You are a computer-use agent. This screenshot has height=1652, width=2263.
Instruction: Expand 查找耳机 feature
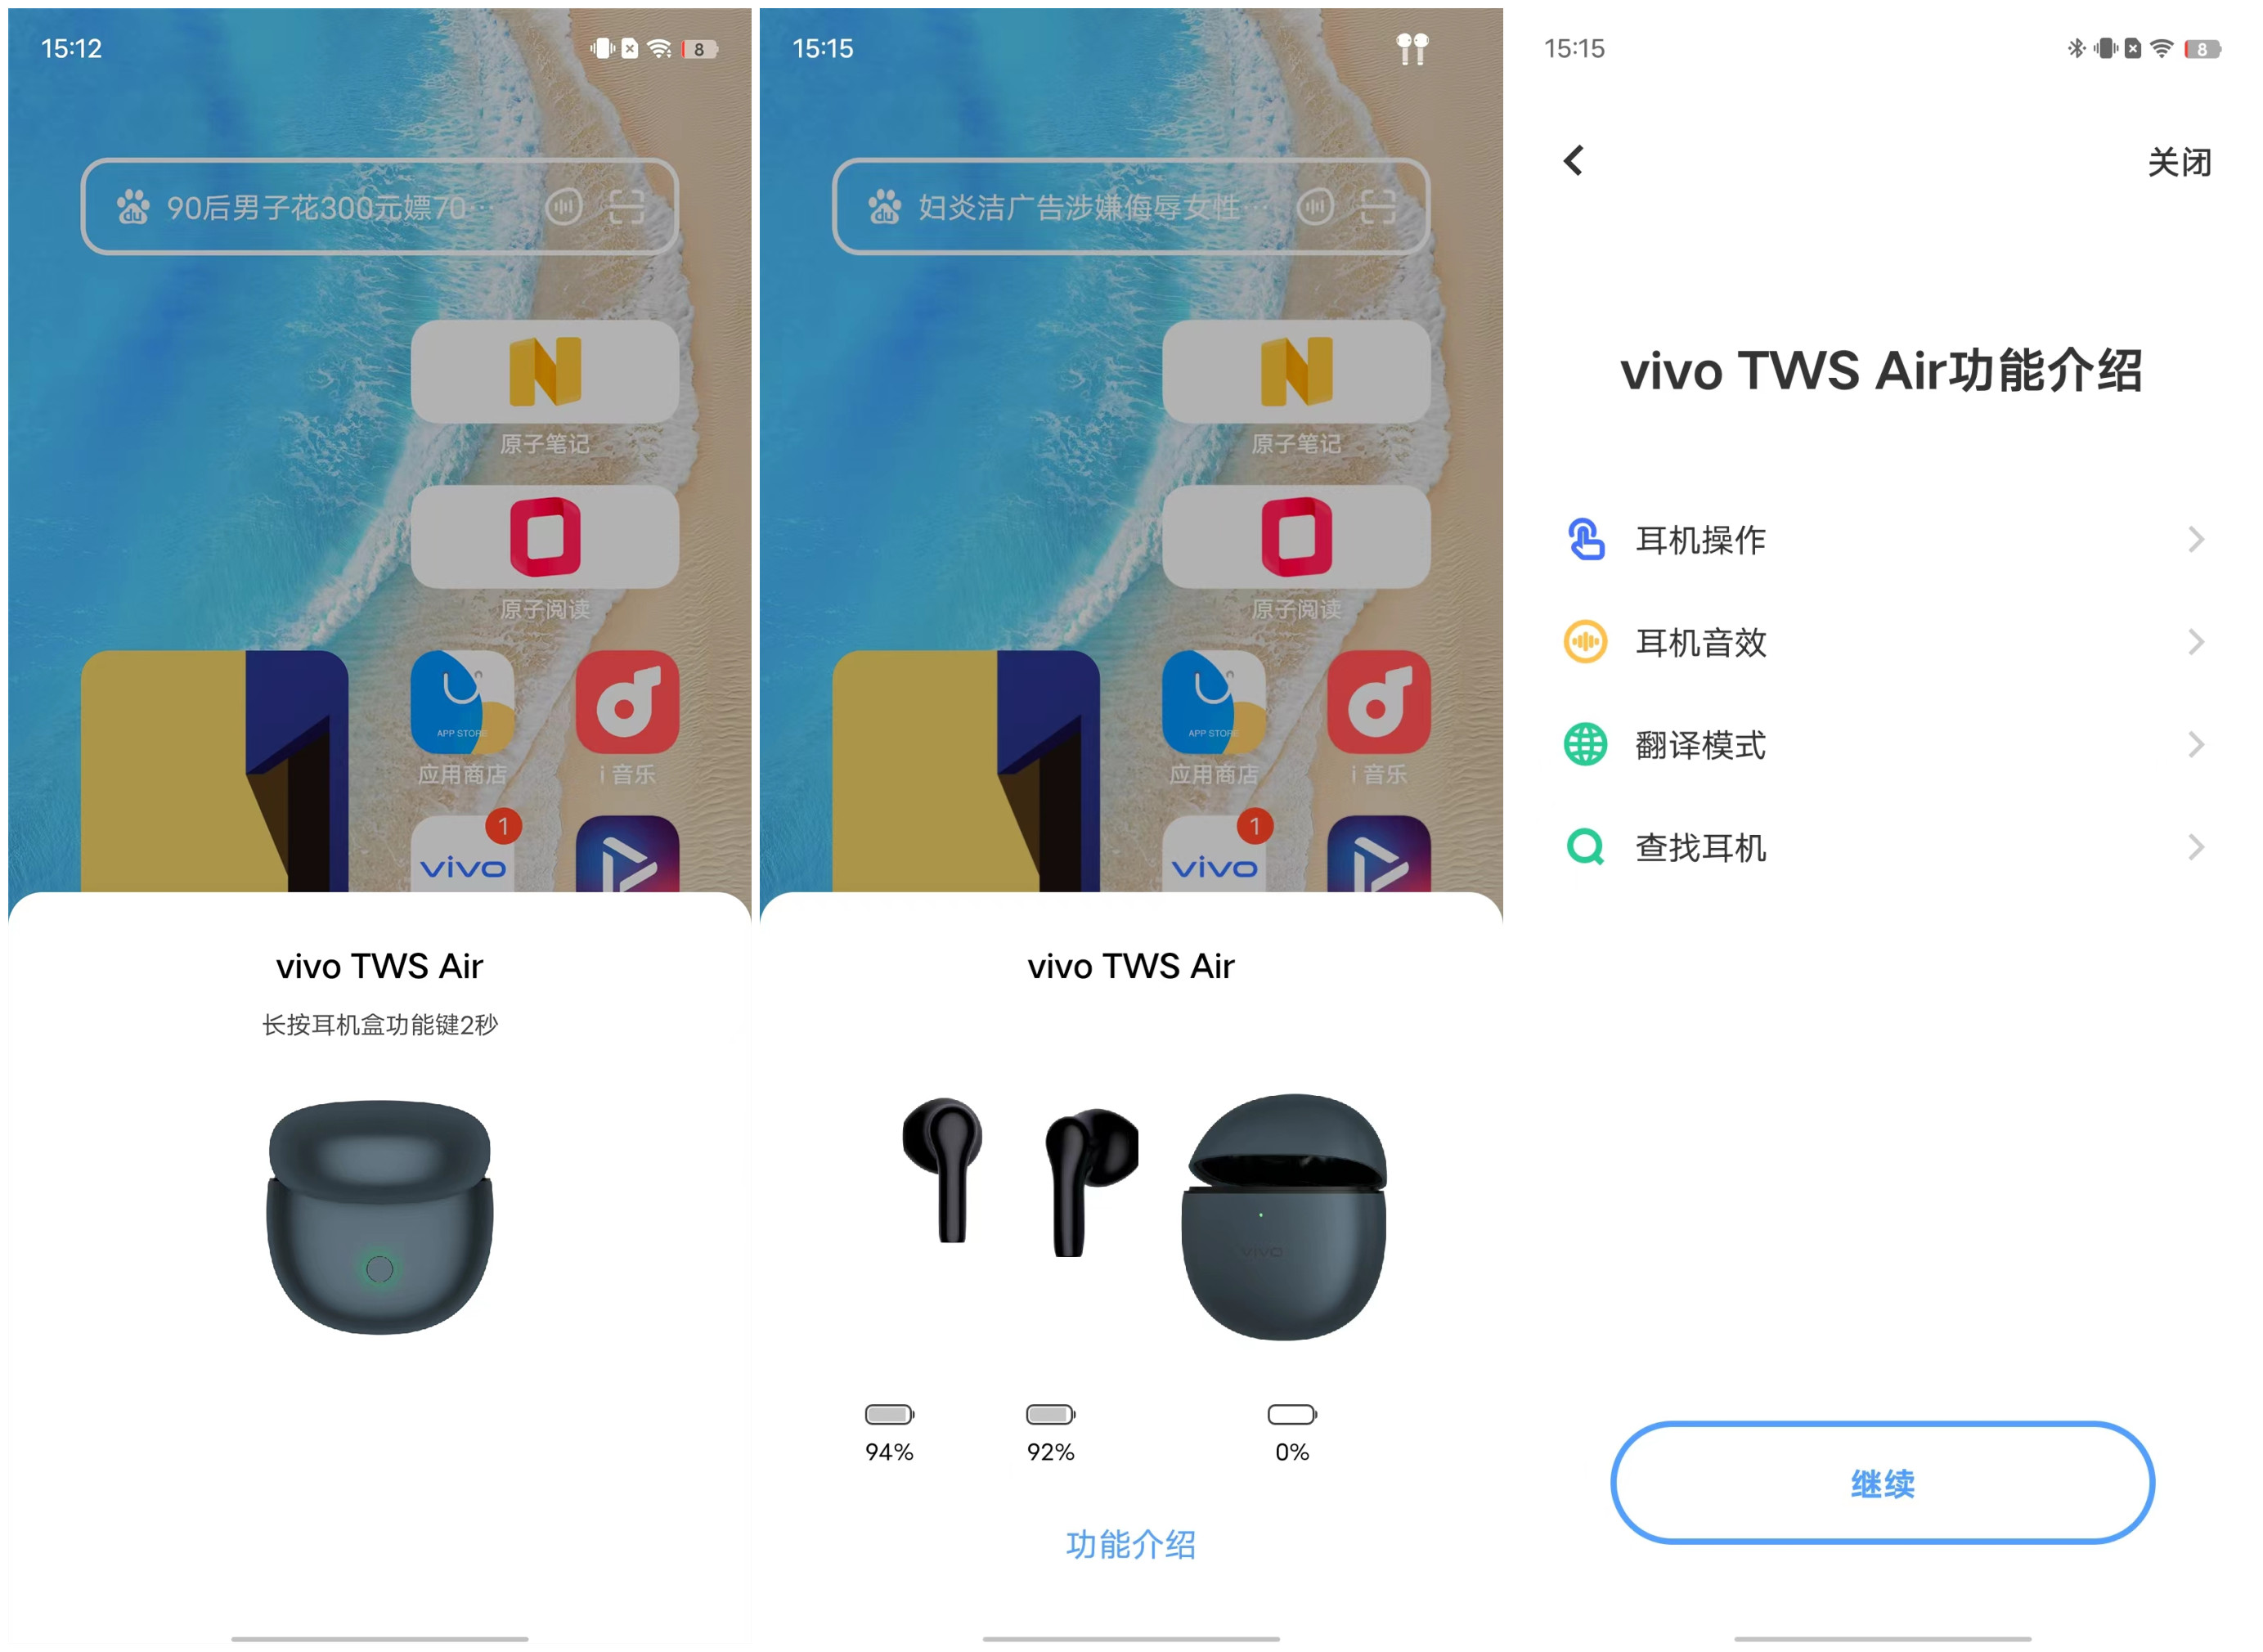tap(1887, 846)
